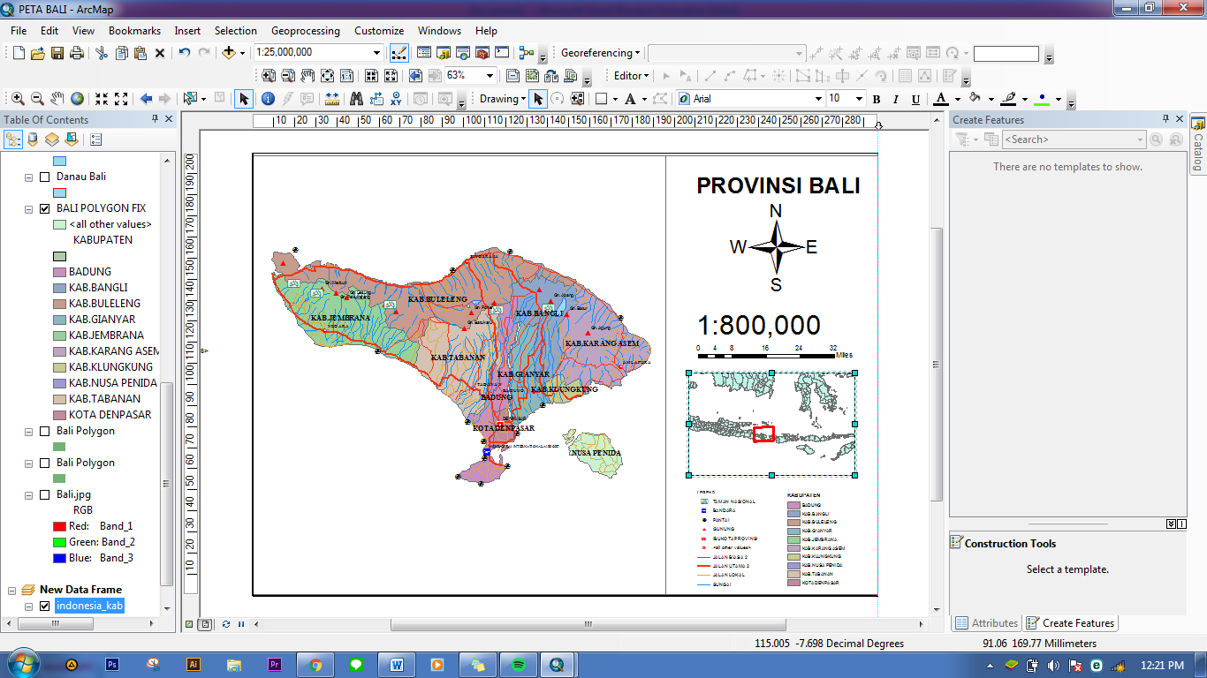1207x678 pixels.
Task: Open the font size dropdown
Action: coord(857,99)
